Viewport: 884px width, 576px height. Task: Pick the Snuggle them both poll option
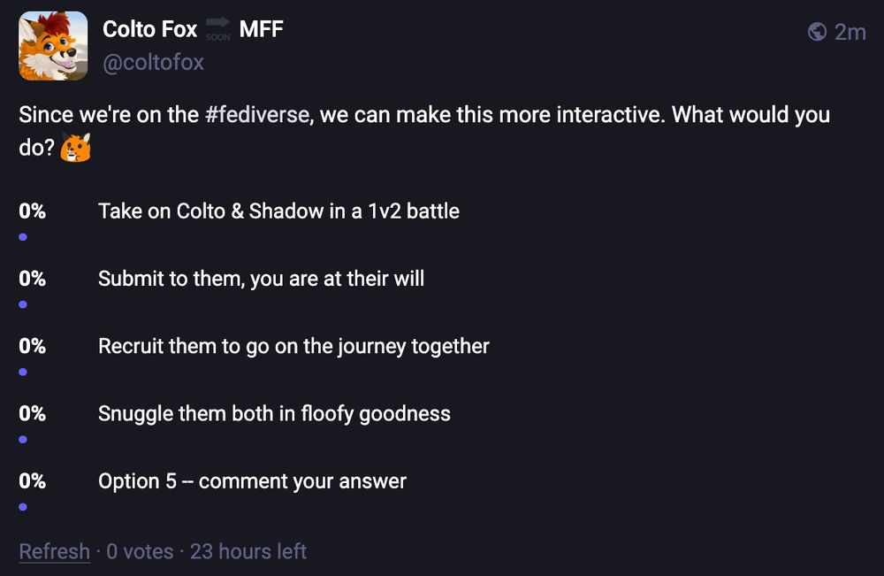(x=274, y=413)
